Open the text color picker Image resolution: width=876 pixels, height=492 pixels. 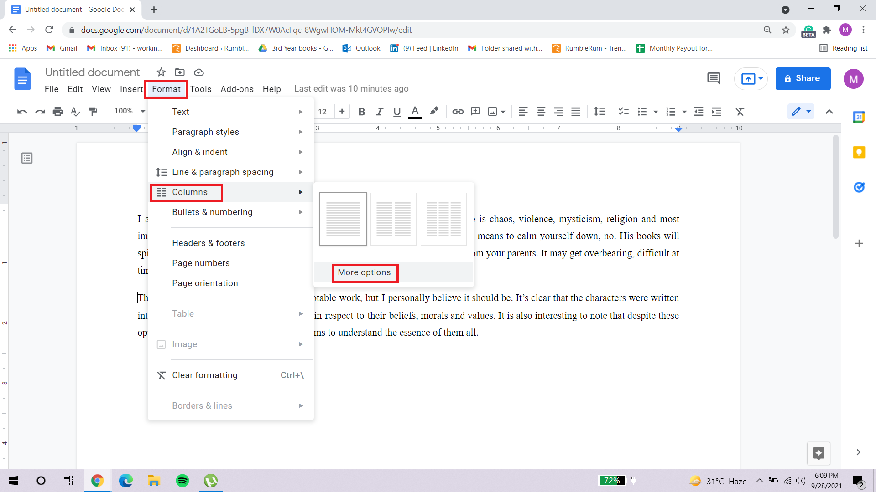(x=415, y=112)
